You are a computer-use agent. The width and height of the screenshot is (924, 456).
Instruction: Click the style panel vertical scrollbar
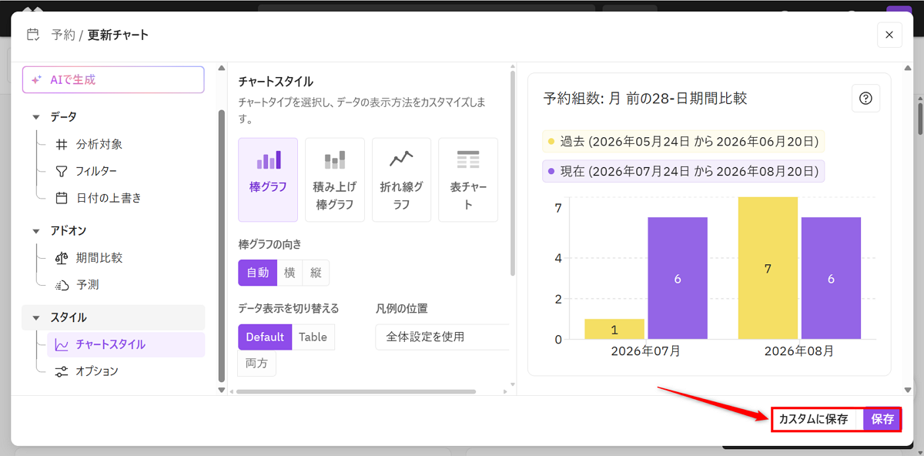point(513,173)
